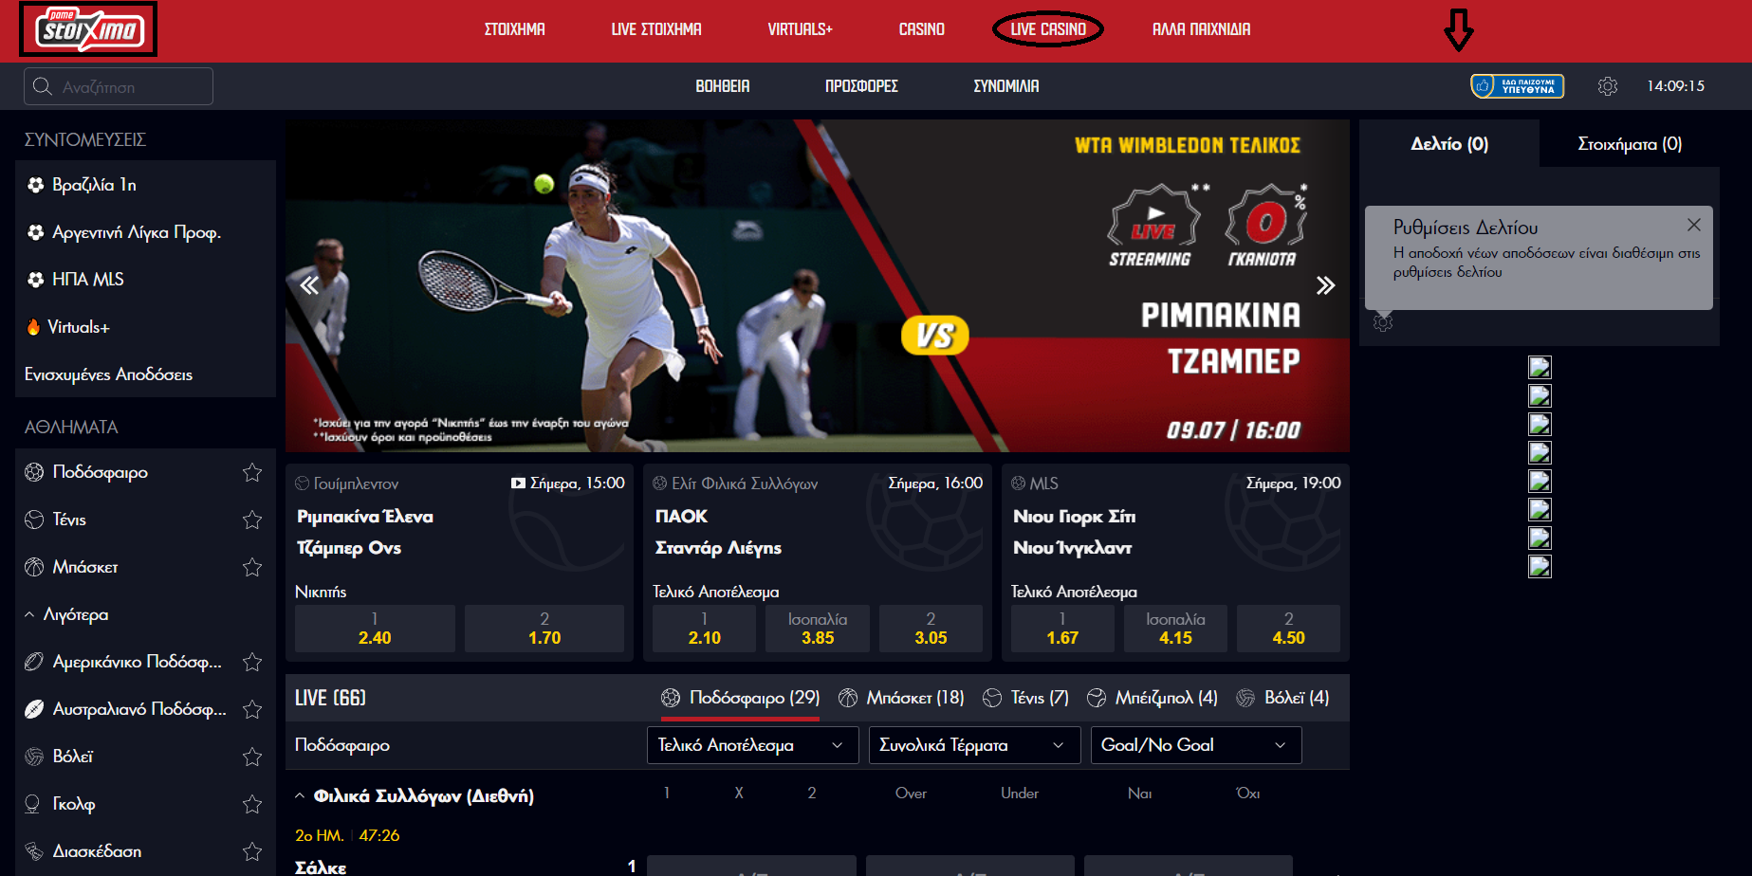Open LIVE ΣΤΟΙΧΗΜΑ top menu

(656, 29)
